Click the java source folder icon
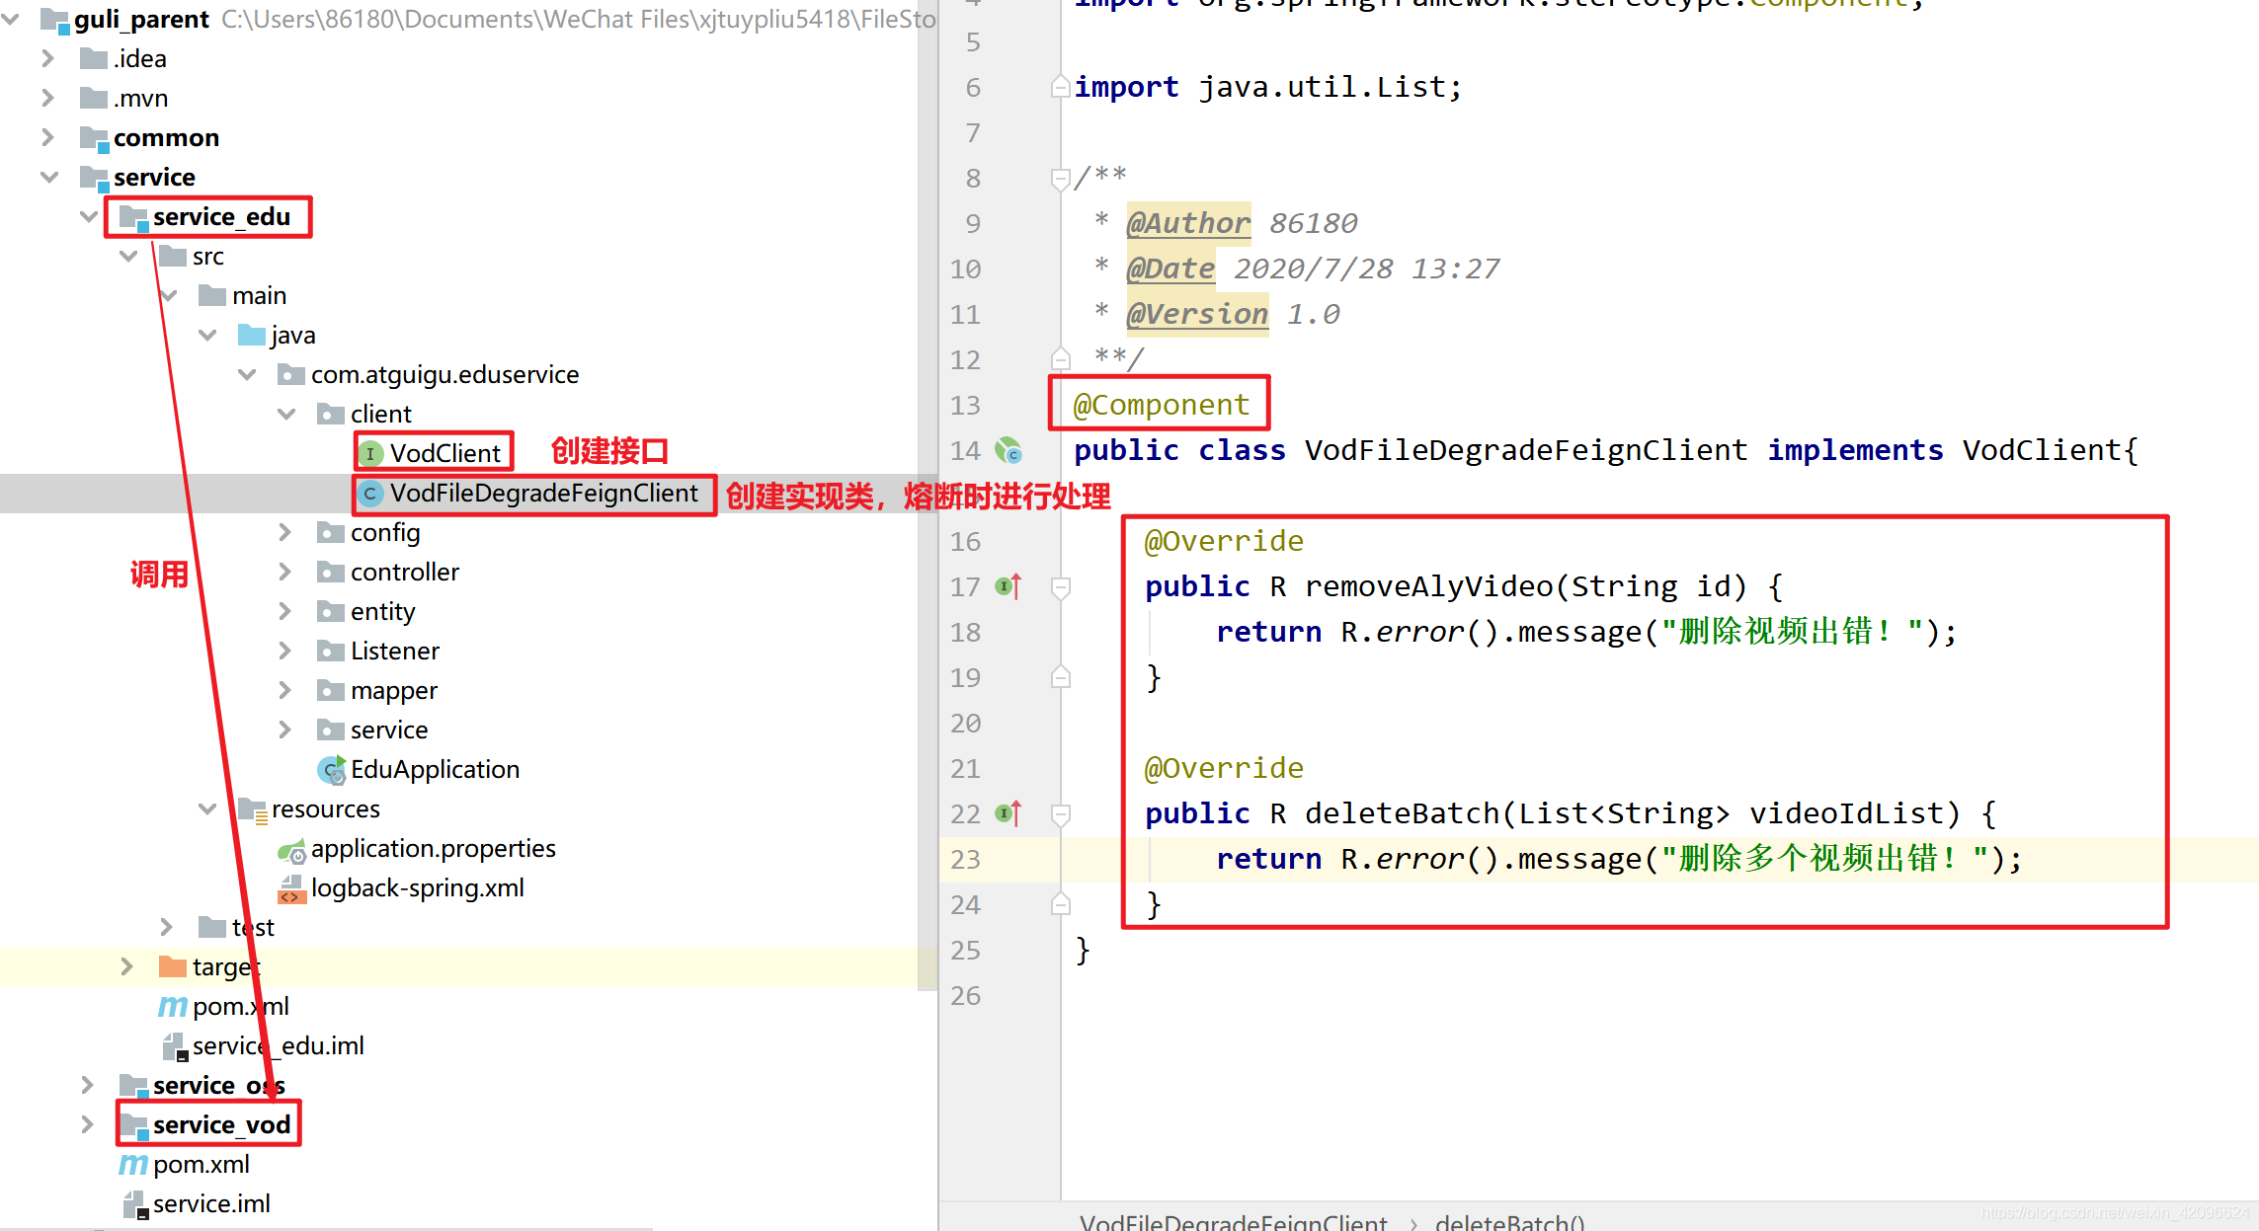Screen dimensions: 2259x1231 [x=253, y=336]
